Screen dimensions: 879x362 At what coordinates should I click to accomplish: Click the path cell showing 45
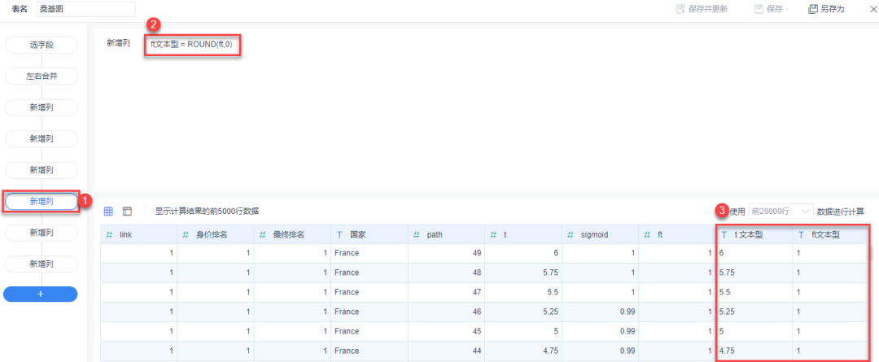446,332
